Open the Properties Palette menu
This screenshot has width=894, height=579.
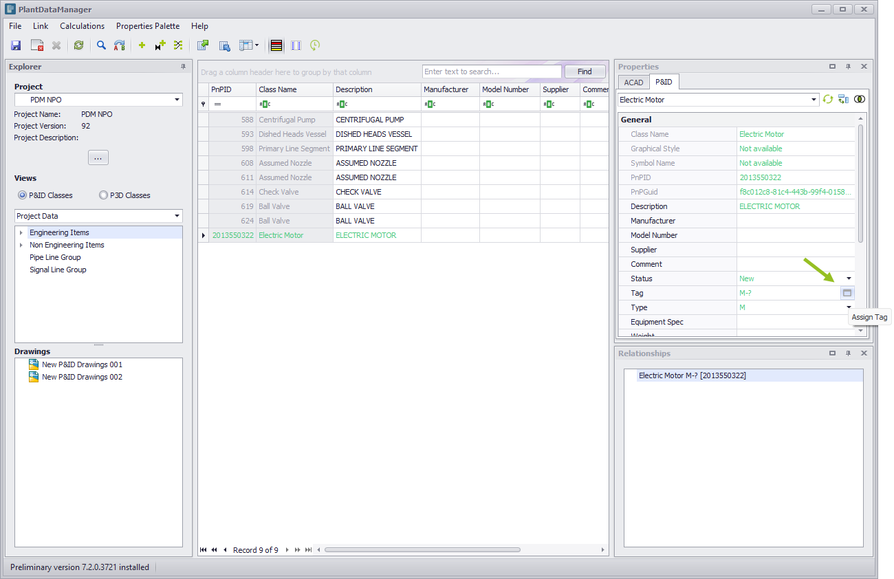[x=148, y=26]
